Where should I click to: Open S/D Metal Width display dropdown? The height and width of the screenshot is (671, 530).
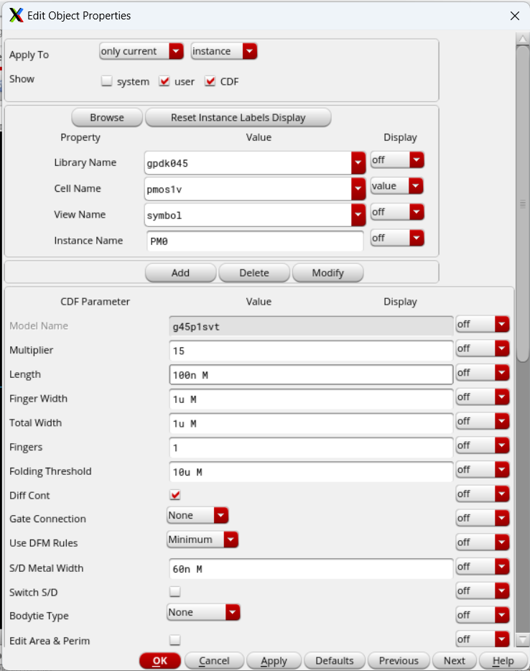pyautogui.click(x=483, y=567)
